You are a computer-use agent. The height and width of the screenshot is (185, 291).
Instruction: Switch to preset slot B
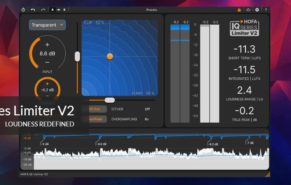[64, 10]
